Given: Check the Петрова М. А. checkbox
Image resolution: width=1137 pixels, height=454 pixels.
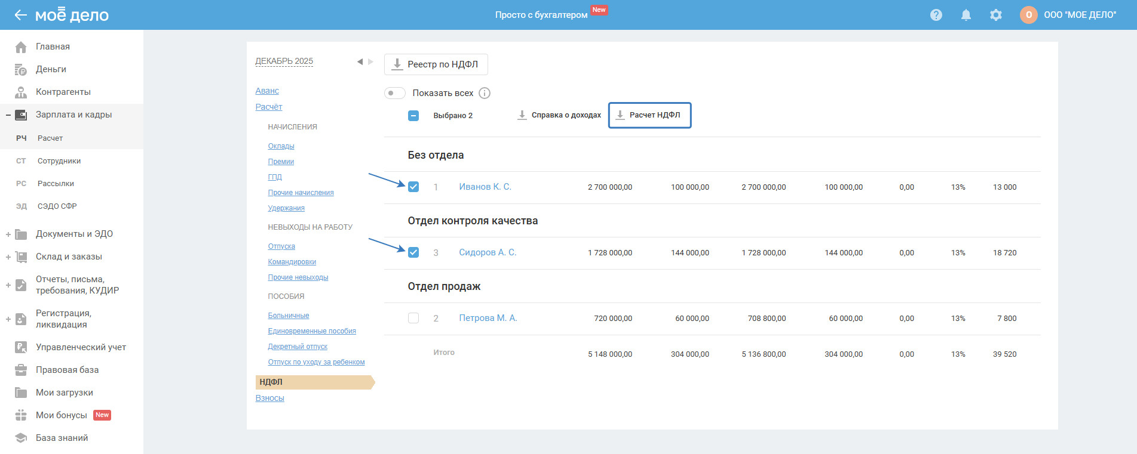Looking at the screenshot, I should [x=413, y=318].
